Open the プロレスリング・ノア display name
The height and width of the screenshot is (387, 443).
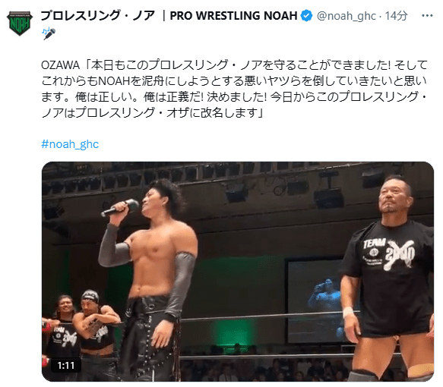[98, 15]
